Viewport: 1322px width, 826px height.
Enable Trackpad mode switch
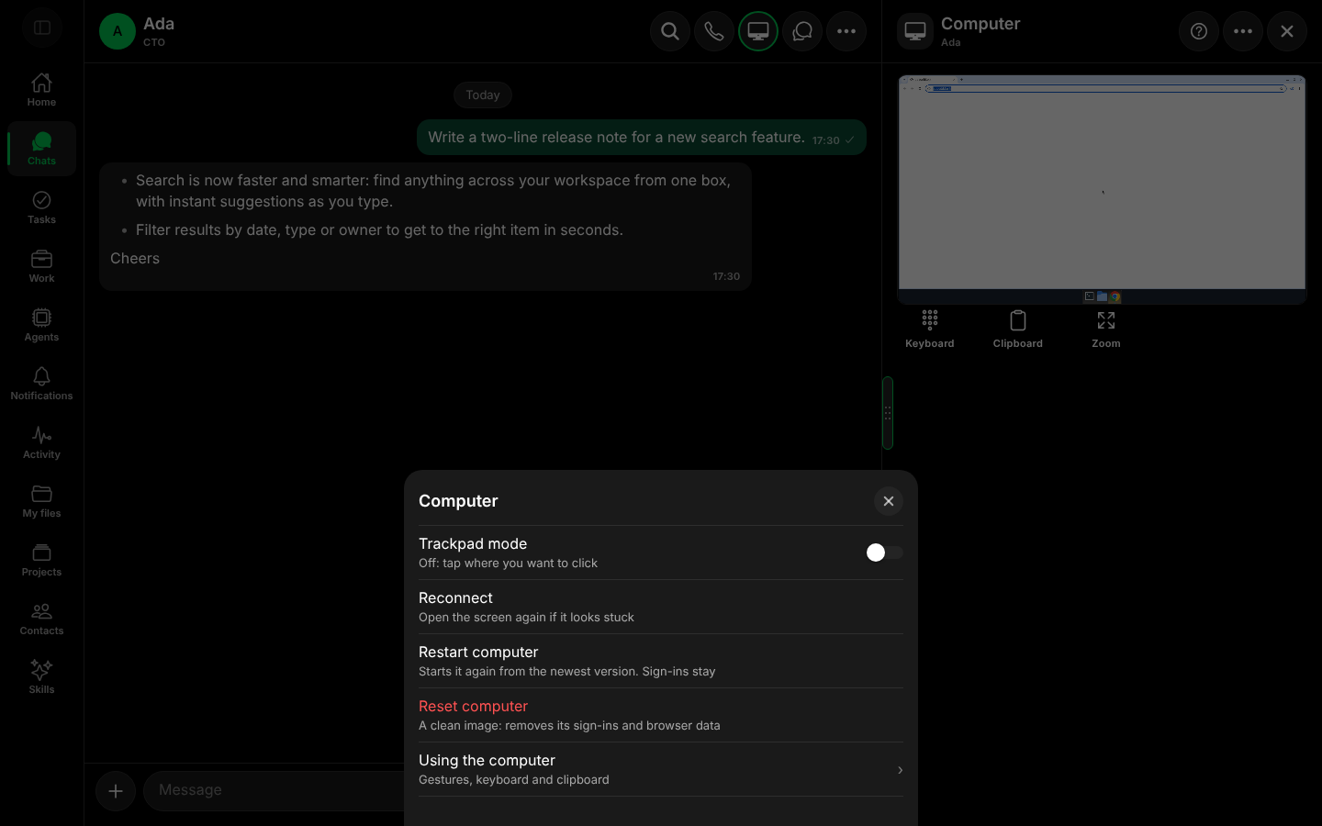[x=885, y=553]
